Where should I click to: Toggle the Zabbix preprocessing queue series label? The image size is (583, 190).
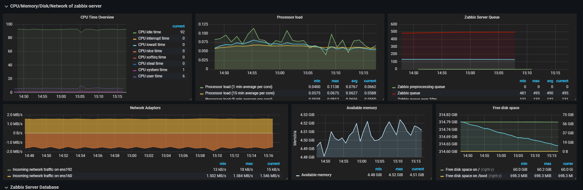pyautogui.click(x=421, y=87)
